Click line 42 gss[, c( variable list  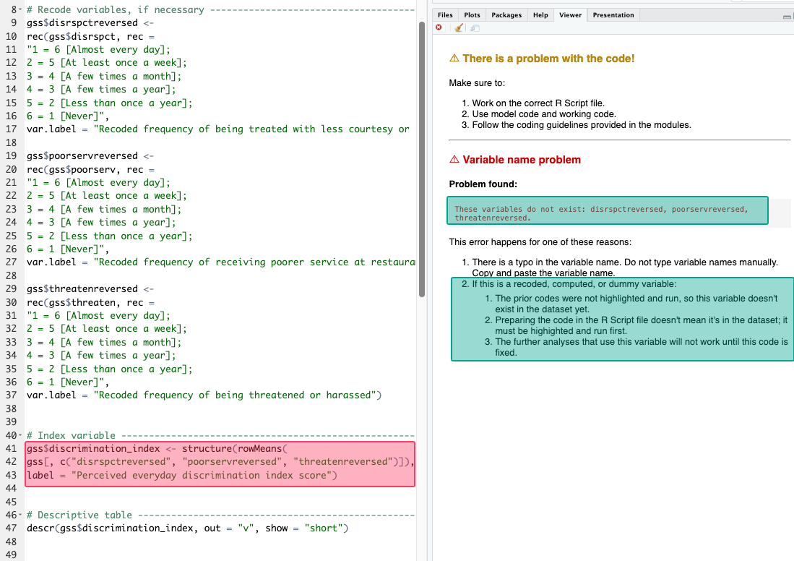(220, 462)
